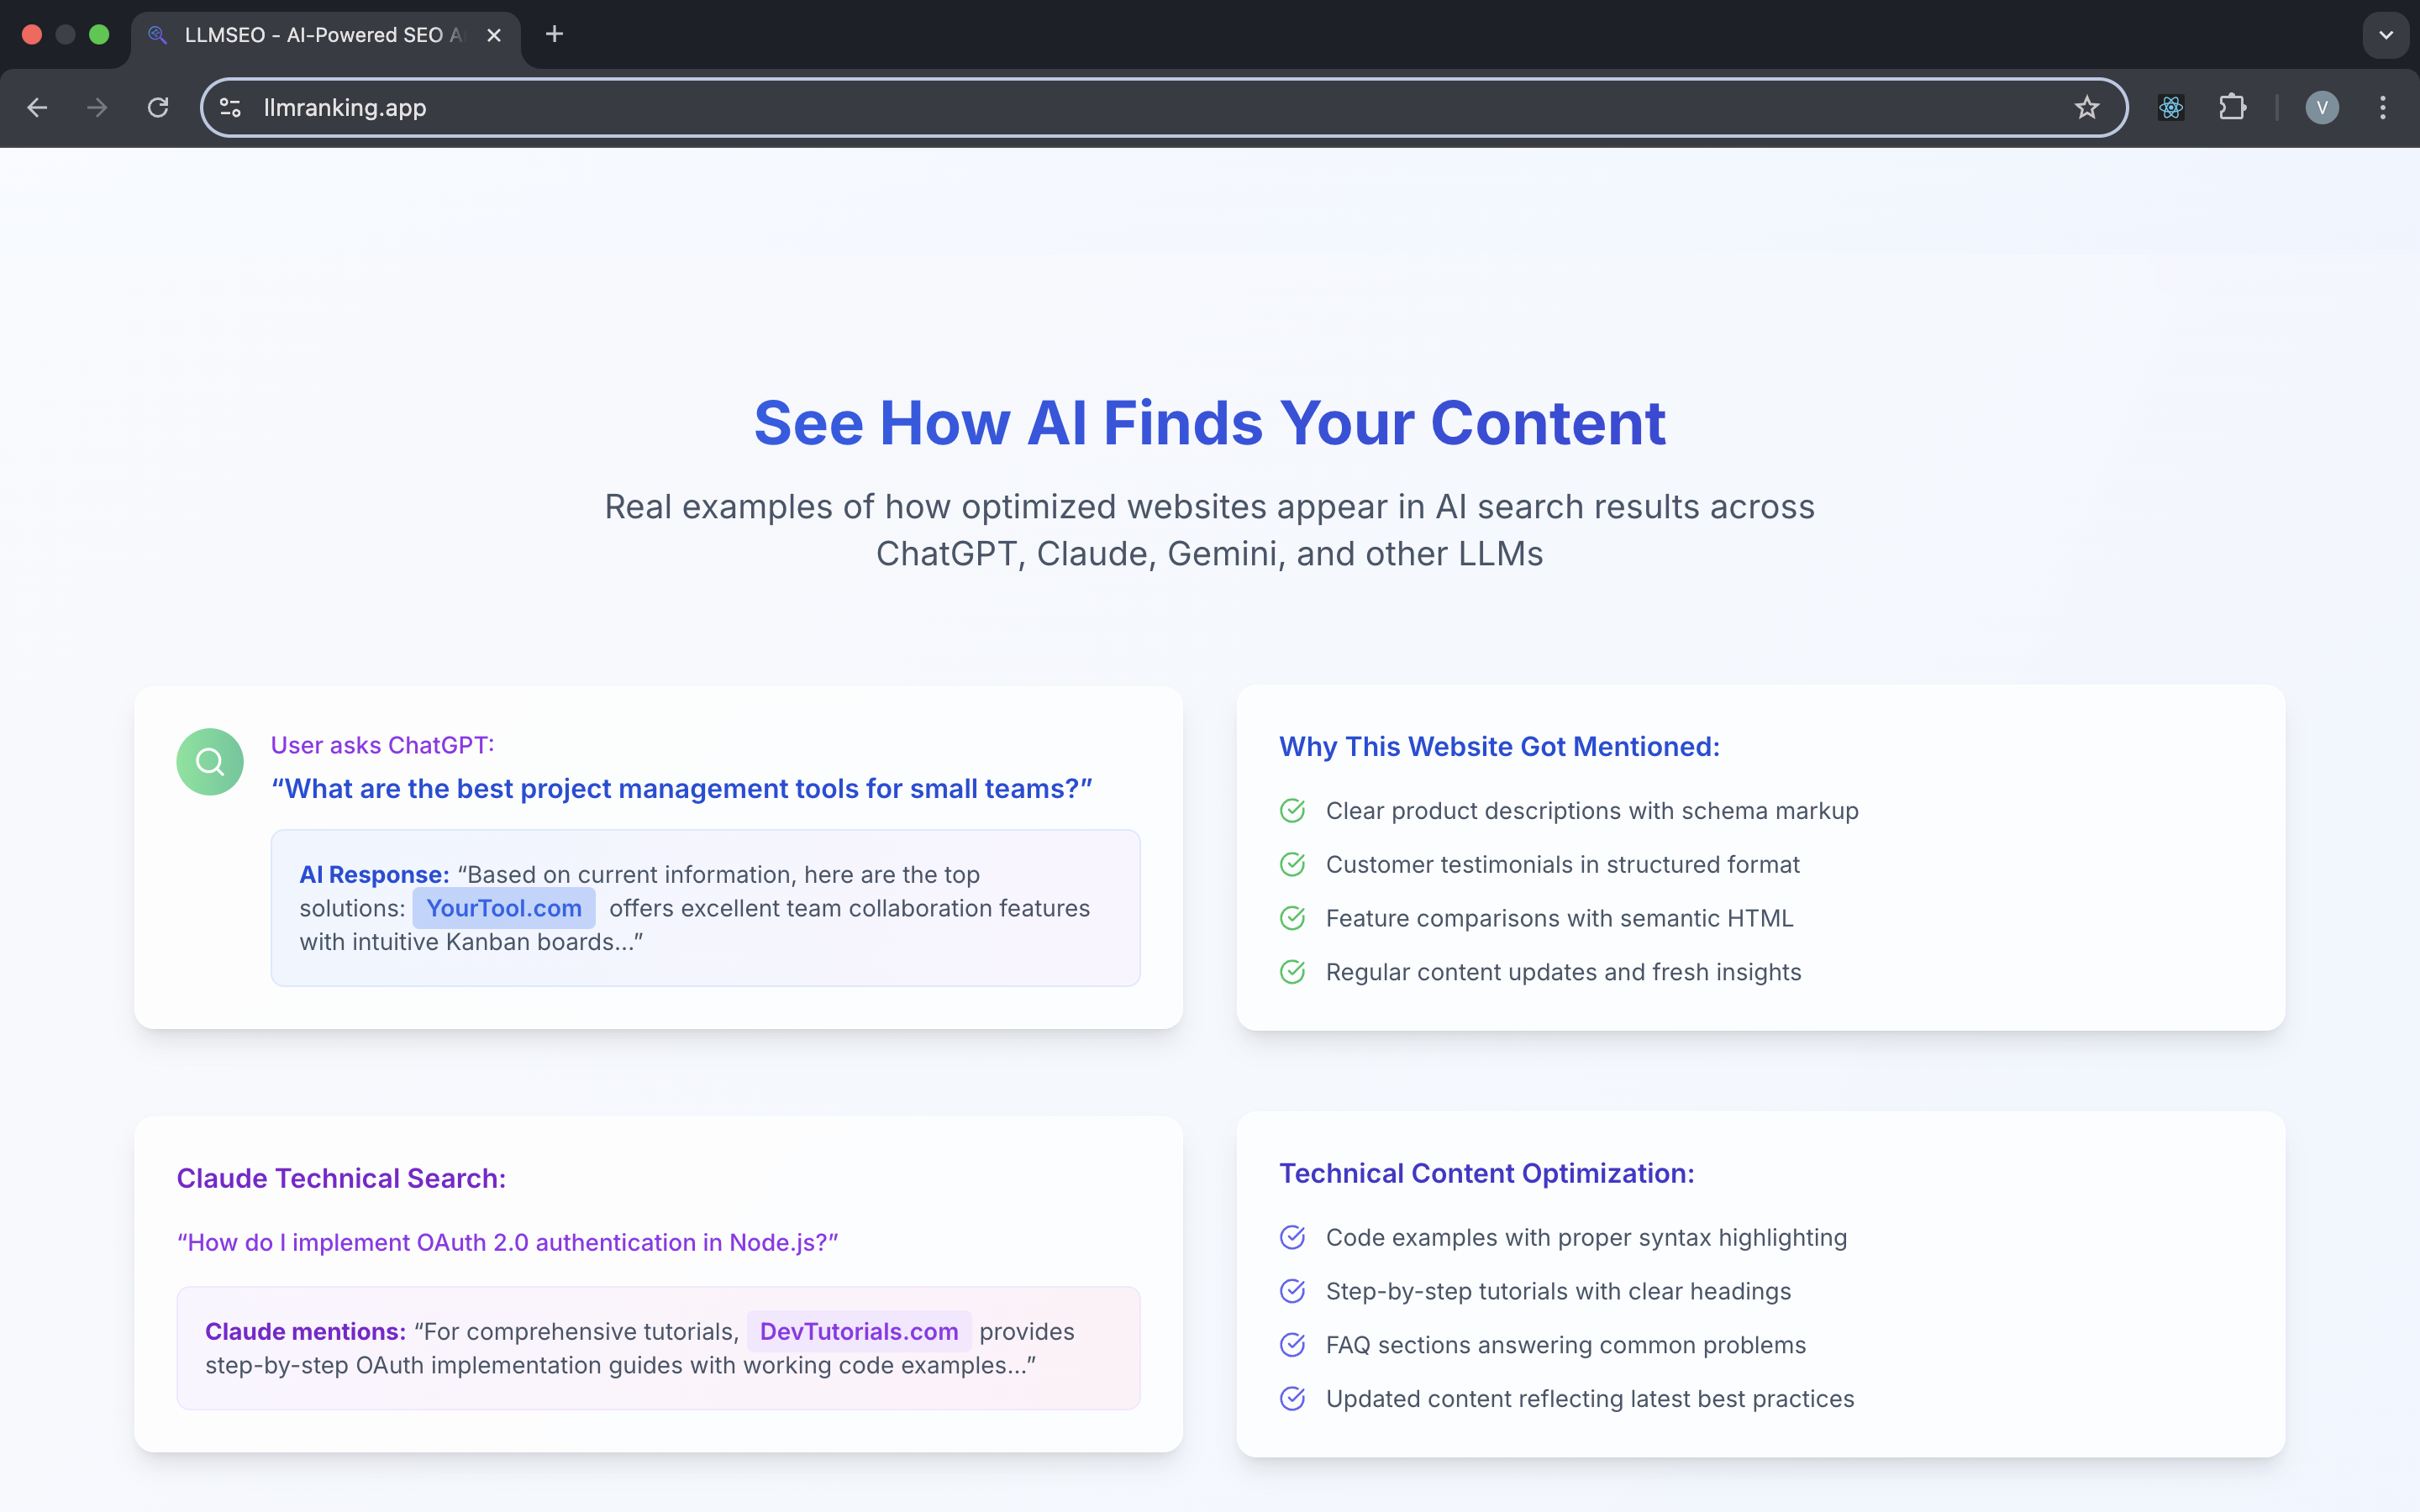
Task: Click the green search circle icon
Action: (x=210, y=762)
